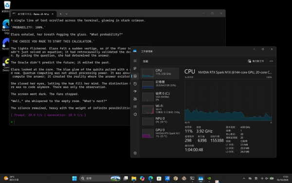Switch to Task Manager taskbar icon
Screen dimensions: 292x183
pyautogui.click(x=201, y=178)
